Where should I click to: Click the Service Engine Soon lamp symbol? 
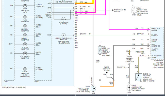pyautogui.click(x=63, y=35)
